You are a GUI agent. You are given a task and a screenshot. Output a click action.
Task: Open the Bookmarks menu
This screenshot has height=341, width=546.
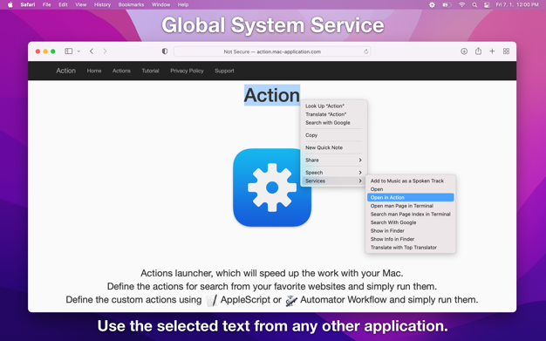132,5
